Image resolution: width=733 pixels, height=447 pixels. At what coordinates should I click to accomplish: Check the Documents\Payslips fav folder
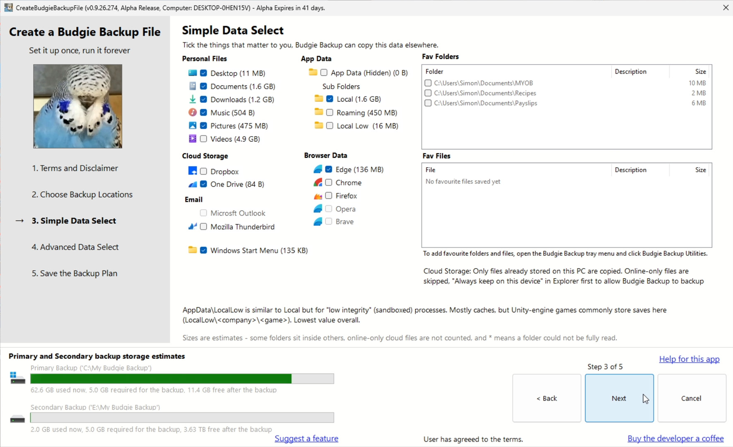(x=428, y=103)
